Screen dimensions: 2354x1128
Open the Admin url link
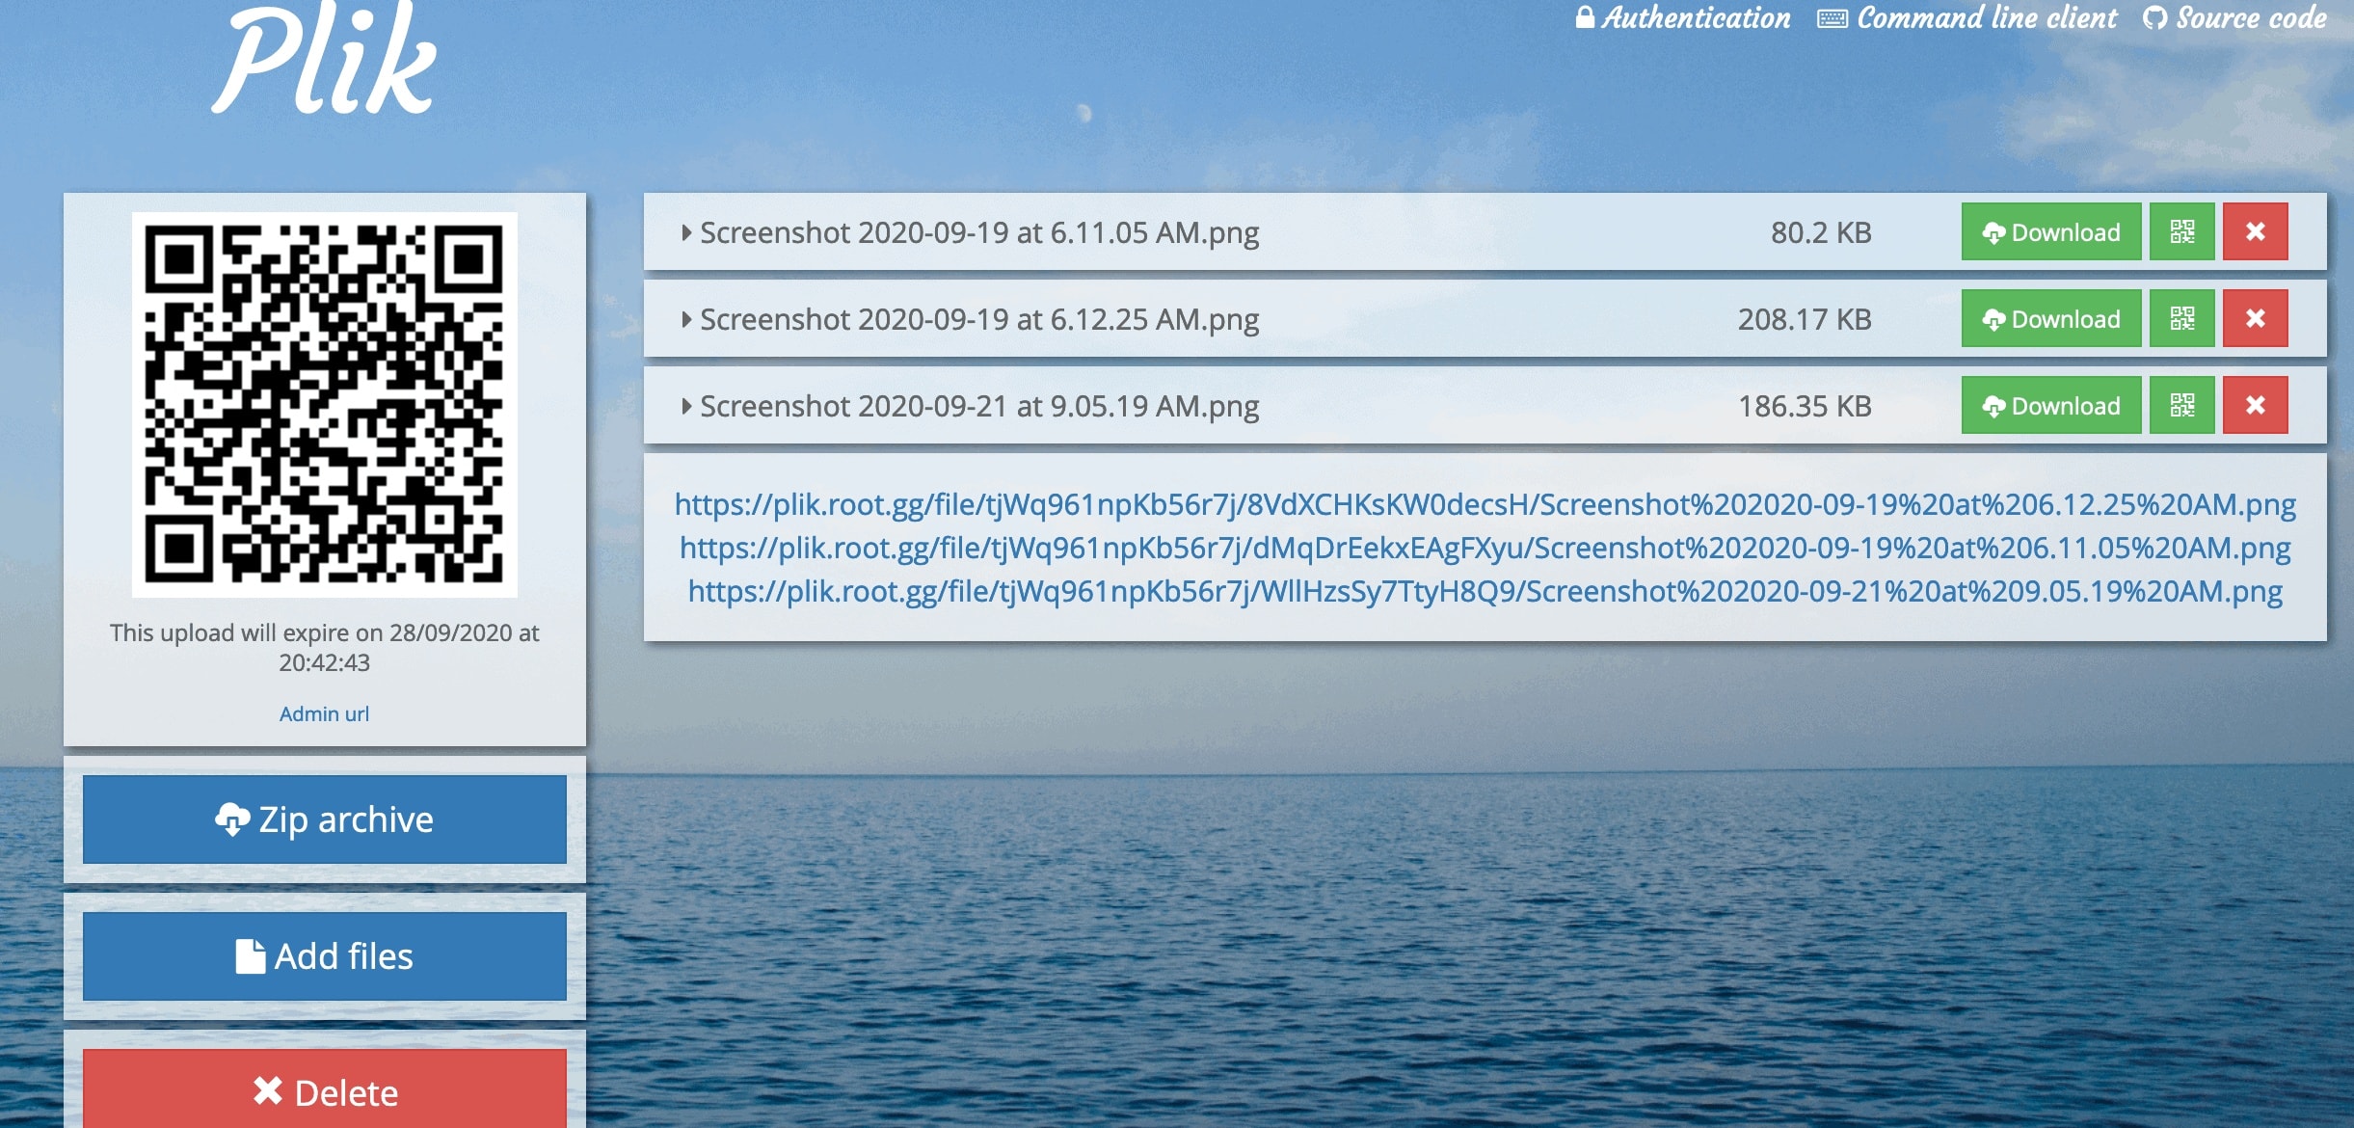click(x=324, y=713)
